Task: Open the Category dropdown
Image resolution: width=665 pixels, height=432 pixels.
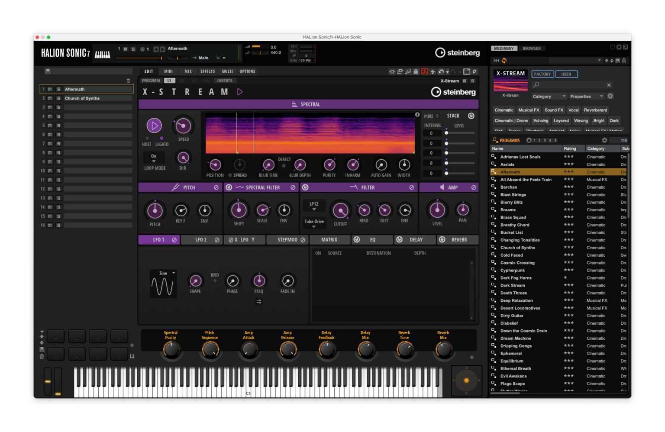Action: point(549,96)
